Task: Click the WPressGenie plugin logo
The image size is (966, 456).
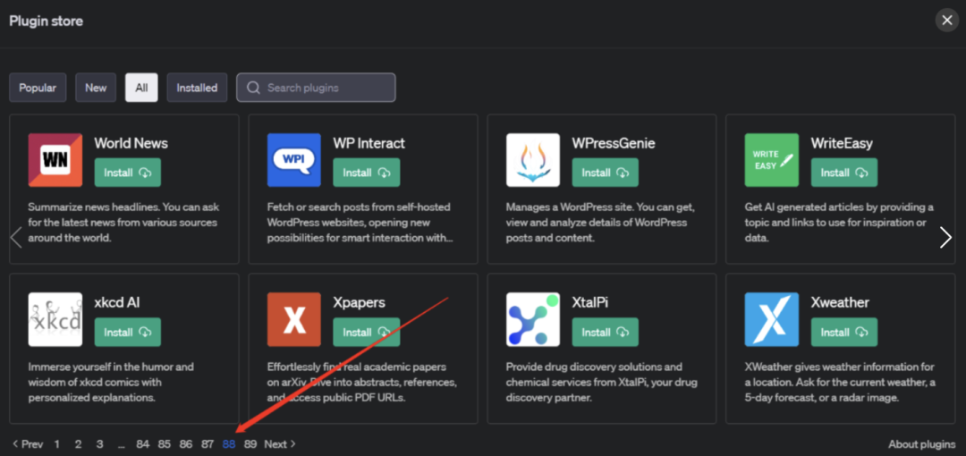Action: (x=533, y=159)
